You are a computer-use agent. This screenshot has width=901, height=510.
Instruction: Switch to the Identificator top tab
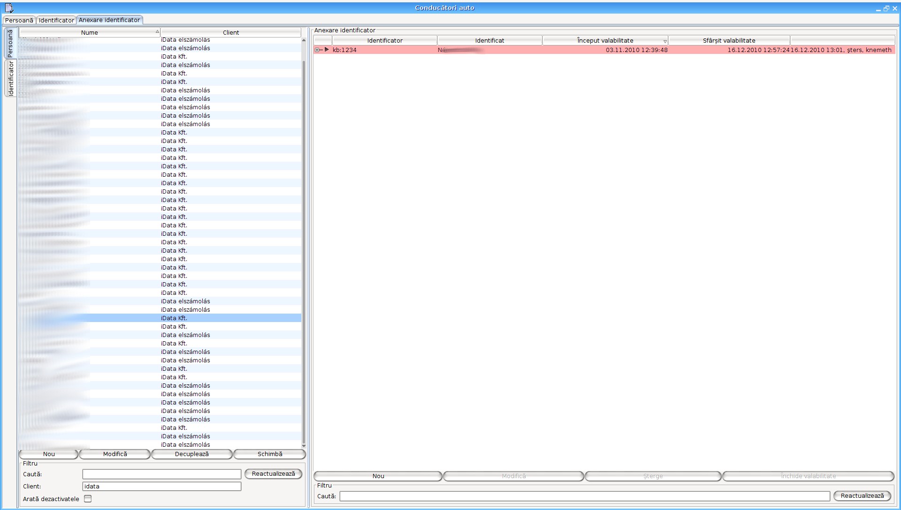pyautogui.click(x=56, y=20)
